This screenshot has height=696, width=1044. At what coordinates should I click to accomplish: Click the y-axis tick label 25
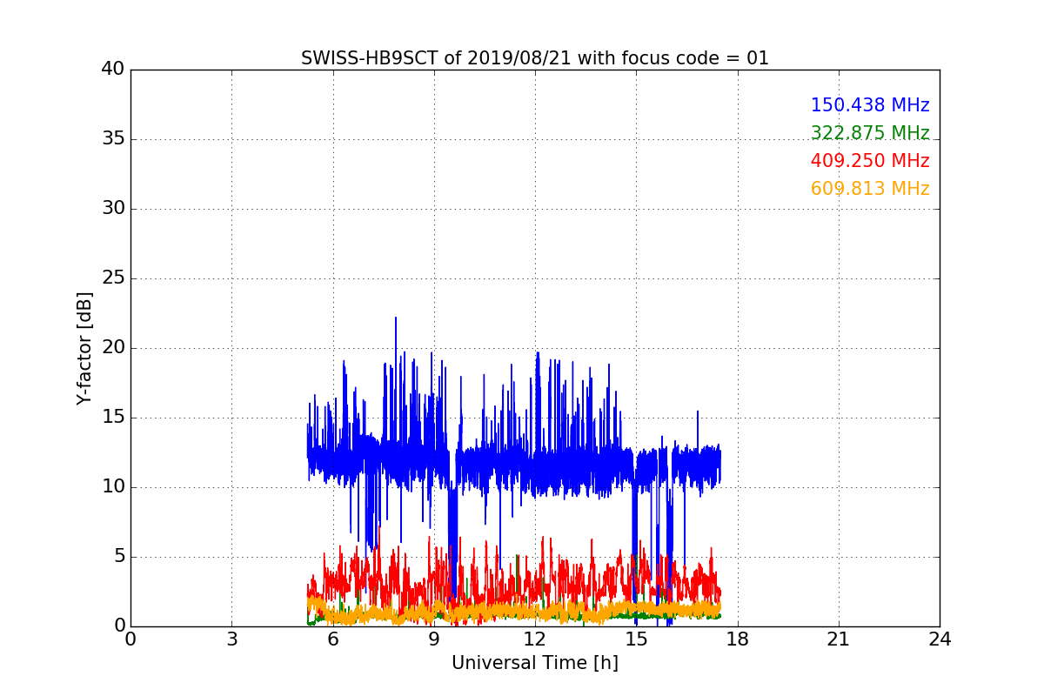pos(113,278)
